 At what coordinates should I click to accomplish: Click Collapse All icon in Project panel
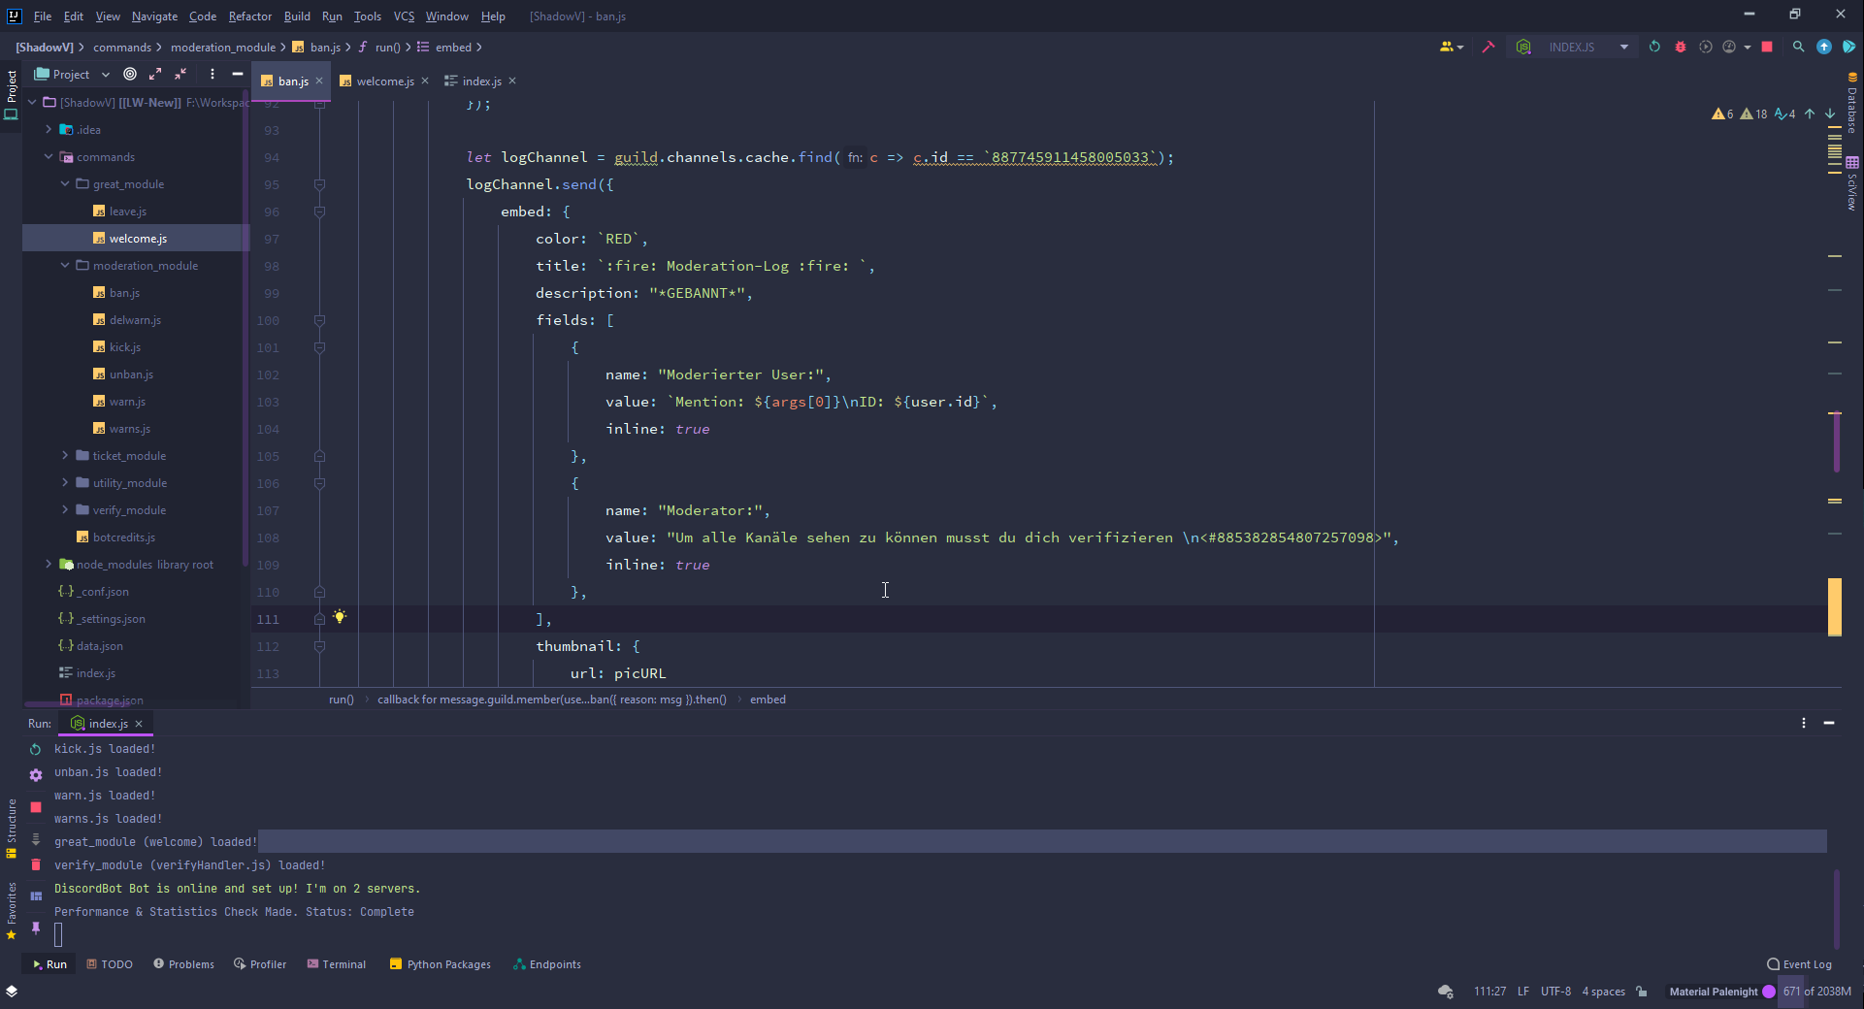(x=180, y=74)
